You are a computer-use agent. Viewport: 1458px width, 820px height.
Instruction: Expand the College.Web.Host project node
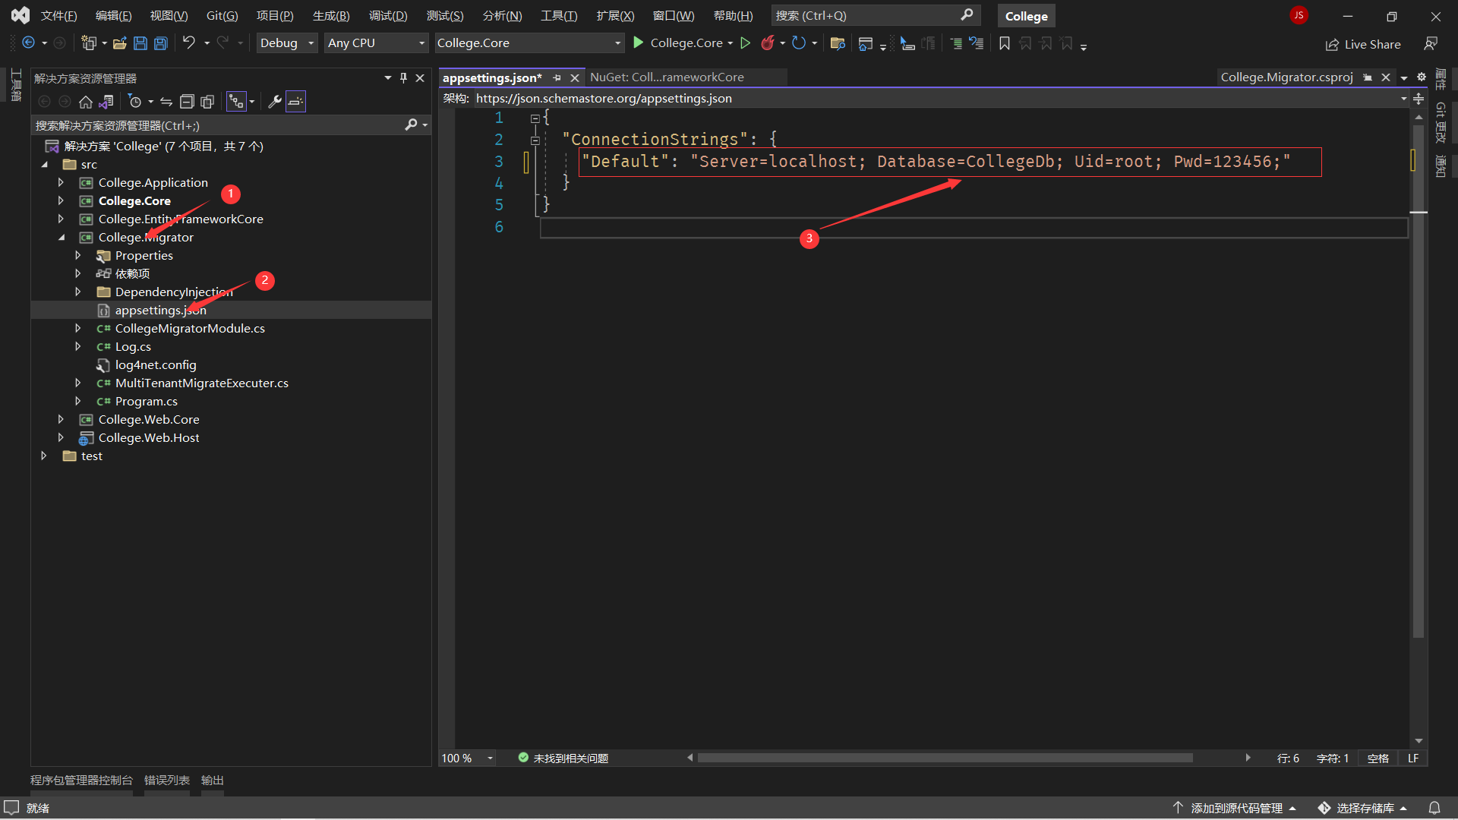[61, 438]
